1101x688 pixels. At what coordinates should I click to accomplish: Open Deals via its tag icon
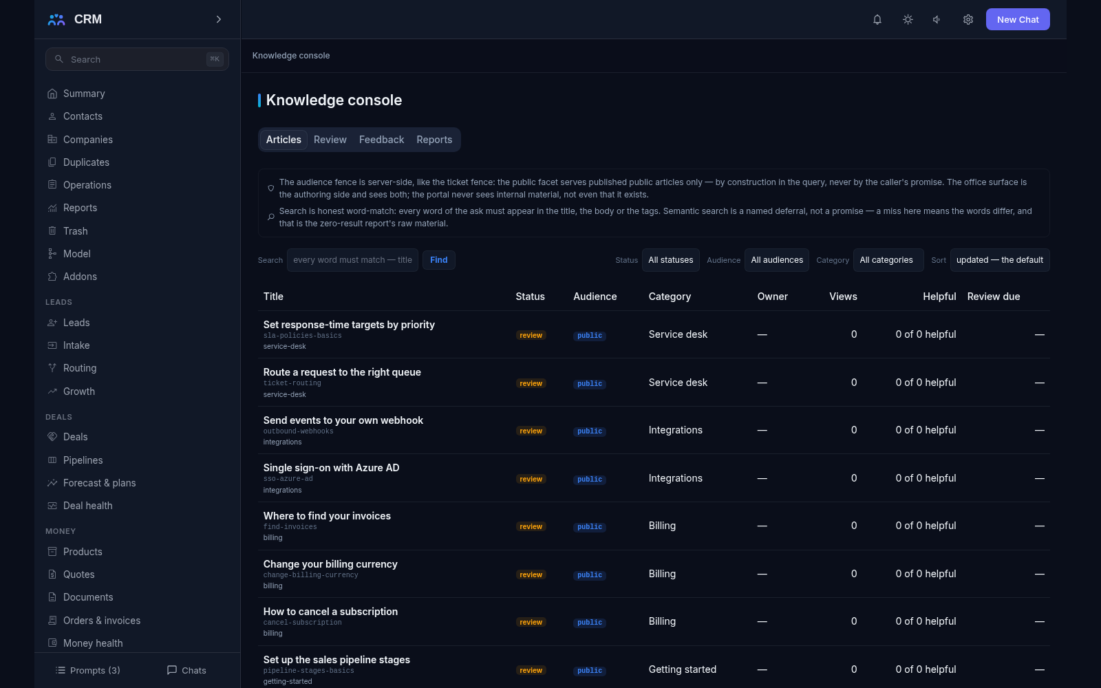tap(52, 437)
